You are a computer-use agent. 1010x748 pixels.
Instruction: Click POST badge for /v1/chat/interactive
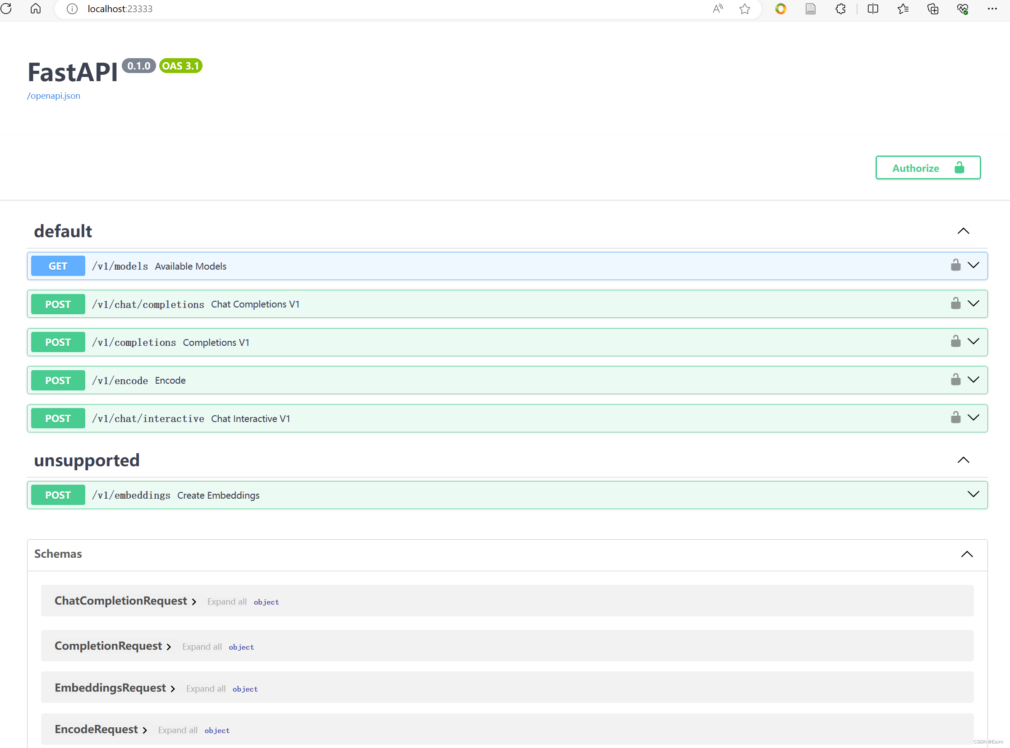[x=58, y=418]
